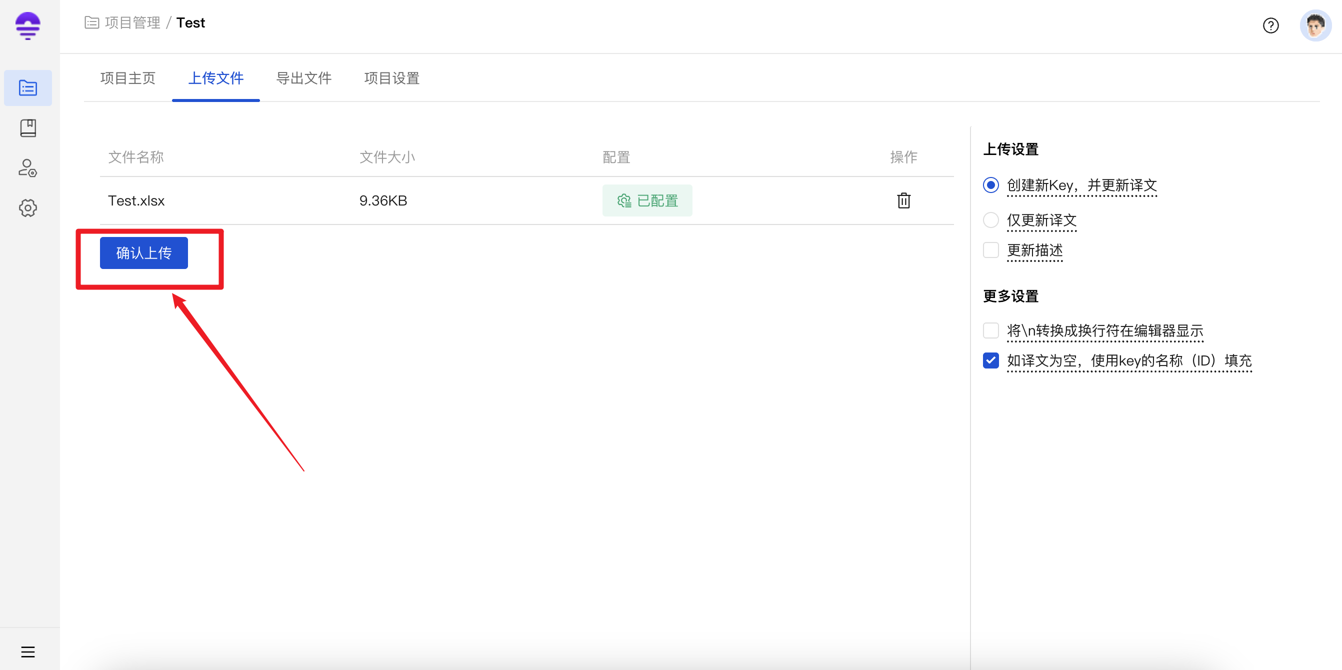Open the member management sidebar icon
Viewport: 1342px width, 670px height.
click(x=28, y=168)
